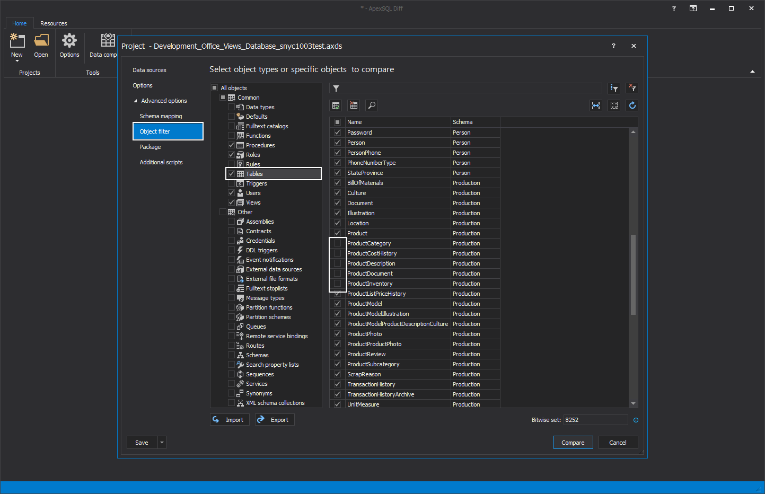Click the Open project icon

click(x=41, y=40)
